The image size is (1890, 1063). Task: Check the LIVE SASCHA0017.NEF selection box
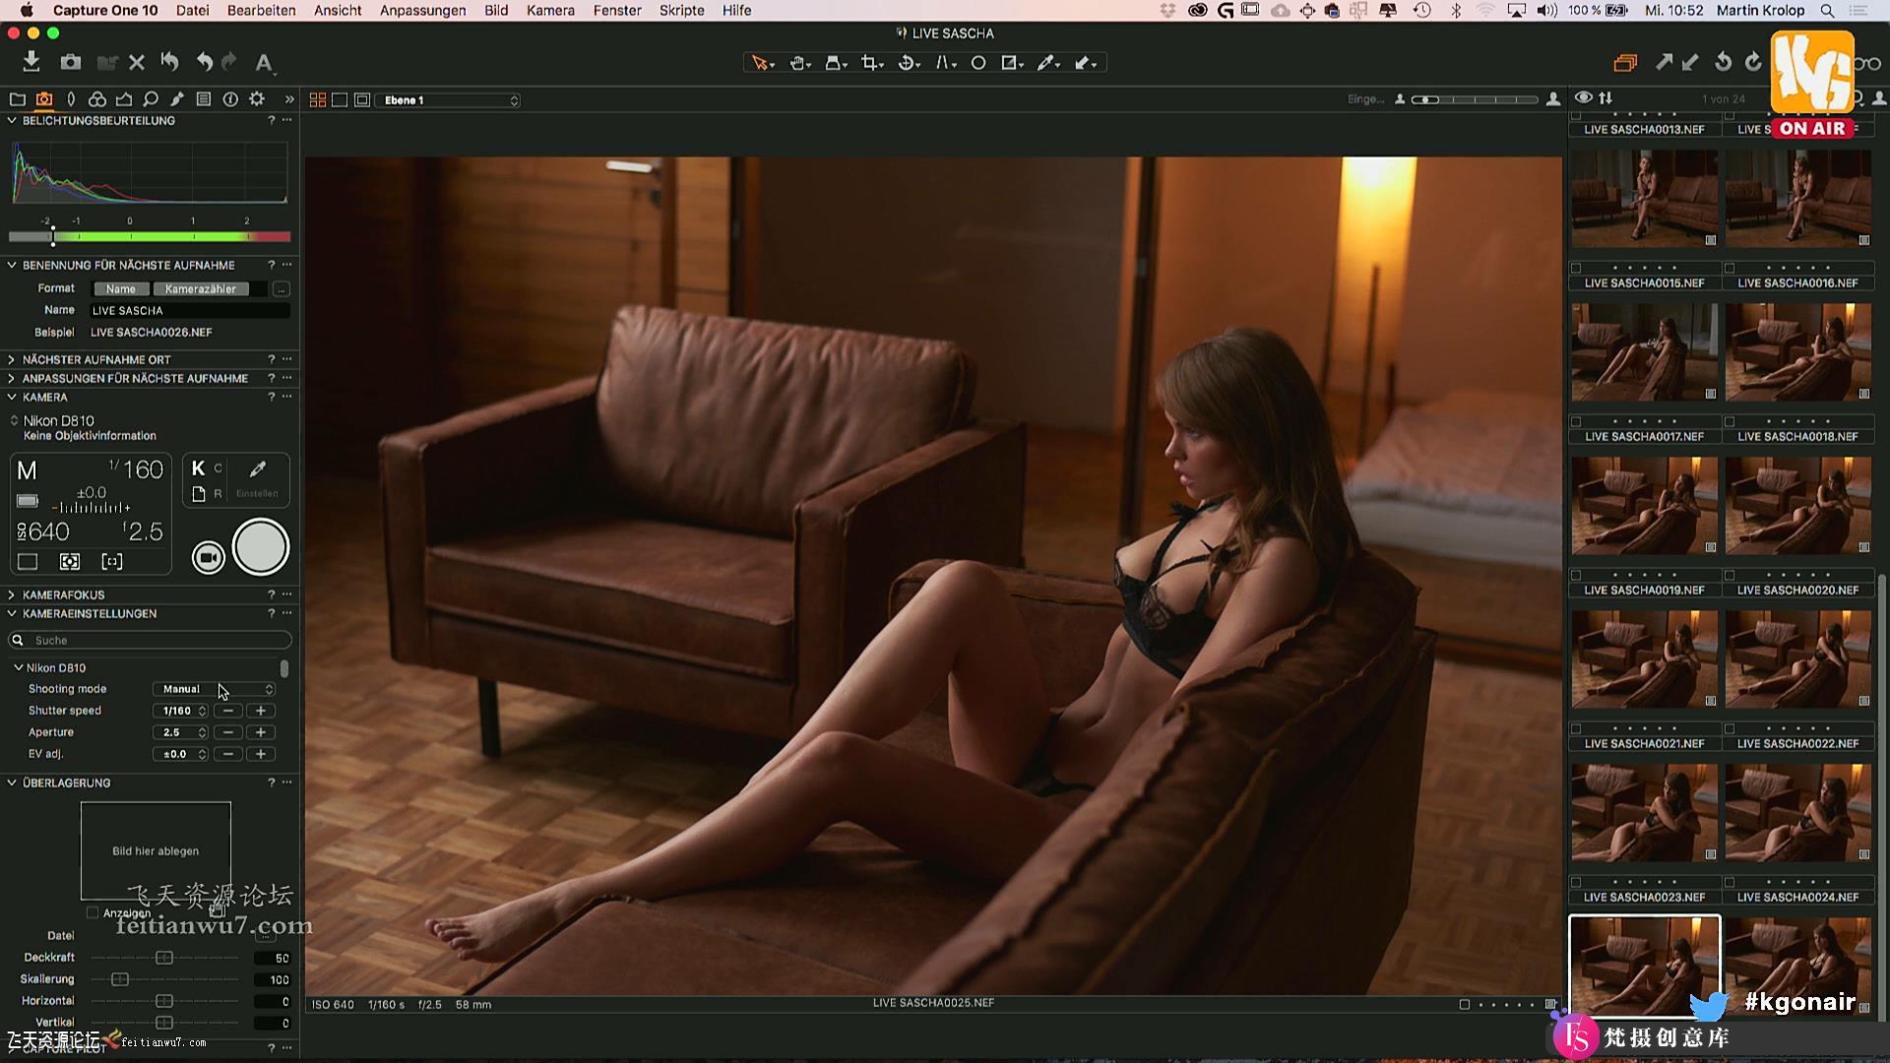(x=1576, y=421)
